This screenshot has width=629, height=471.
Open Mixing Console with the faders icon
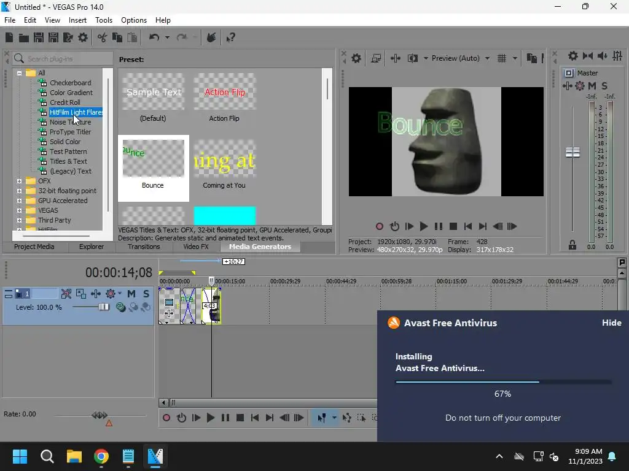(x=617, y=56)
